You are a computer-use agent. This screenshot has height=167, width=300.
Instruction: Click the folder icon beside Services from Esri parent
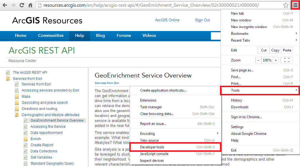[x=8, y=79]
